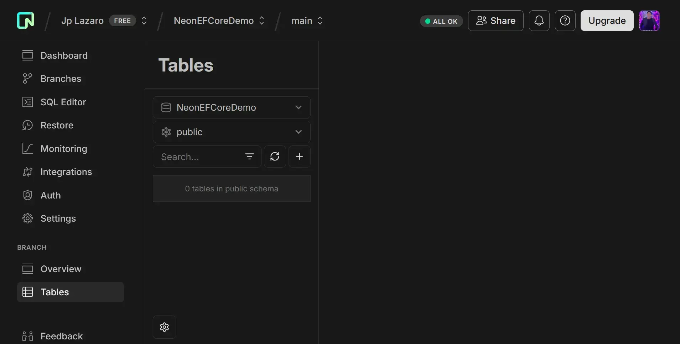Open the user profile avatar
Viewport: 680px width, 344px height.
649,21
